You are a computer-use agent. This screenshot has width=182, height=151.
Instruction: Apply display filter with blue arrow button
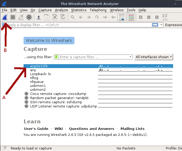(155, 25)
